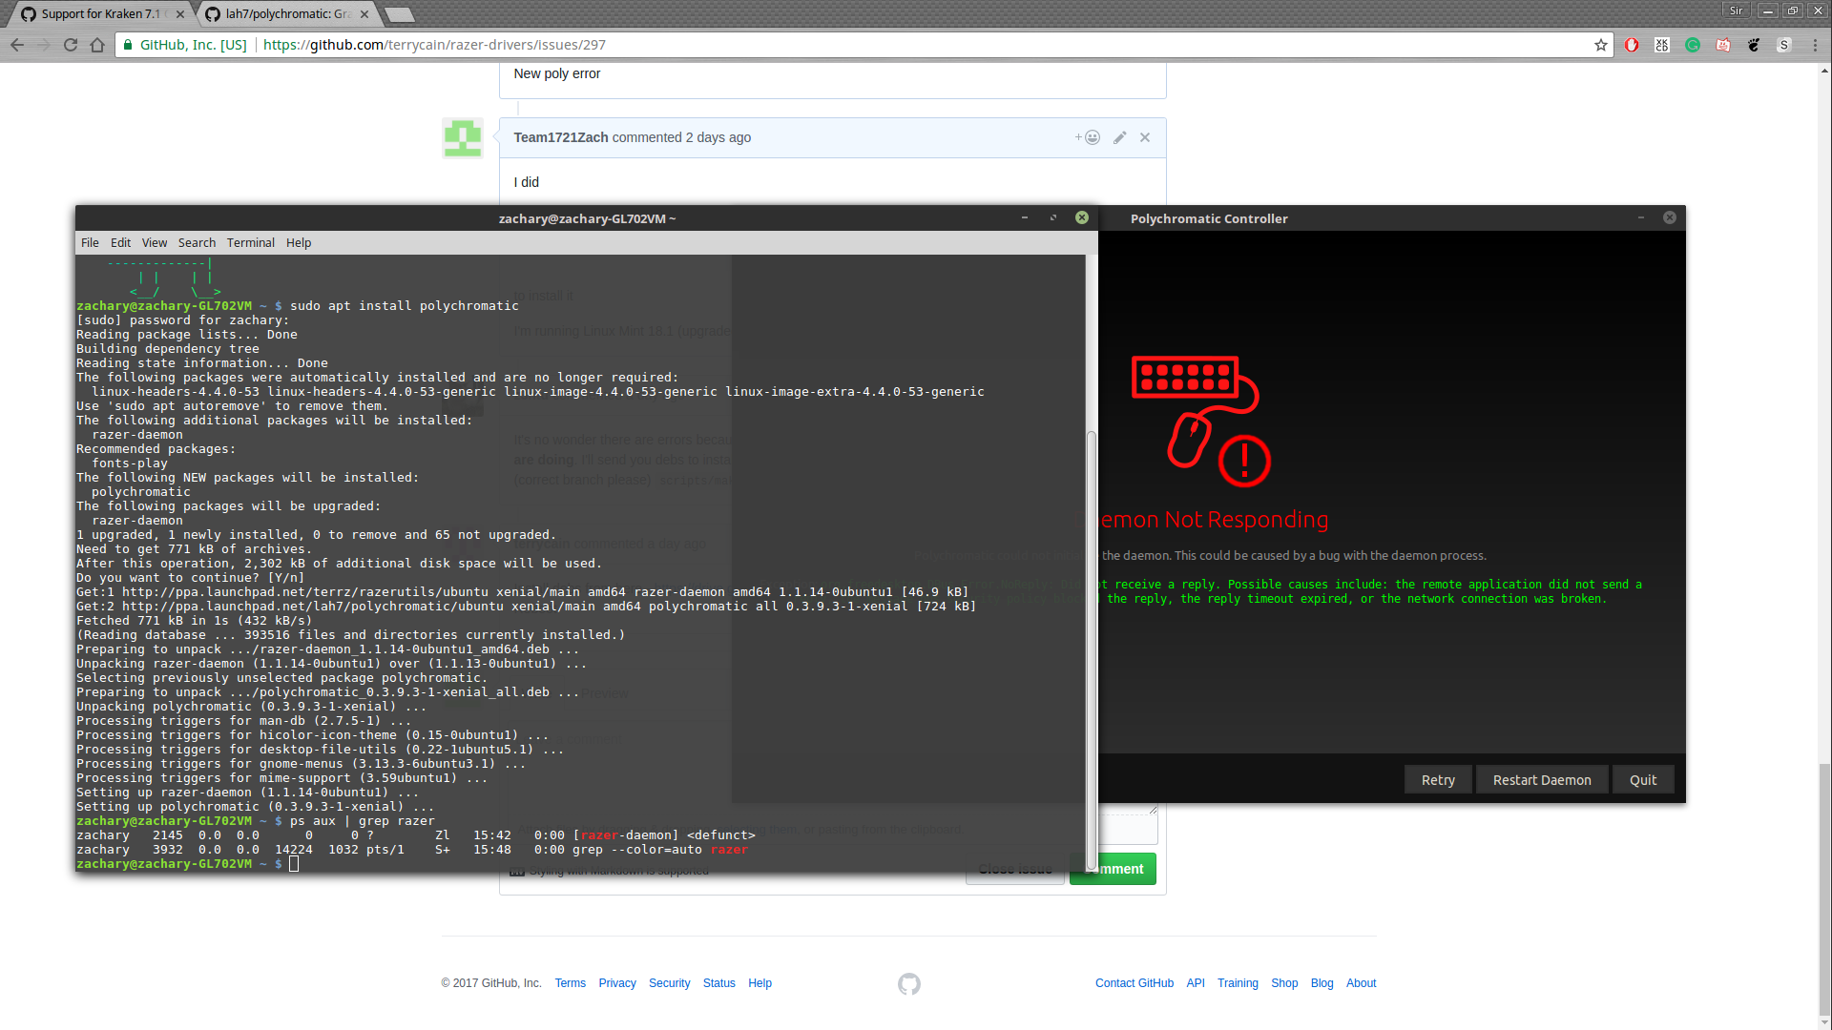Open the Adblock extension
Viewport: 1832px width, 1030px height.
[x=1631, y=45]
